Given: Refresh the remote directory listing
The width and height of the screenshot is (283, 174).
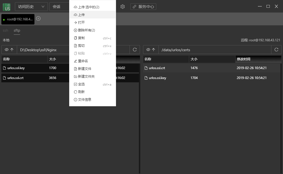Looking at the screenshot, I should (276, 50).
